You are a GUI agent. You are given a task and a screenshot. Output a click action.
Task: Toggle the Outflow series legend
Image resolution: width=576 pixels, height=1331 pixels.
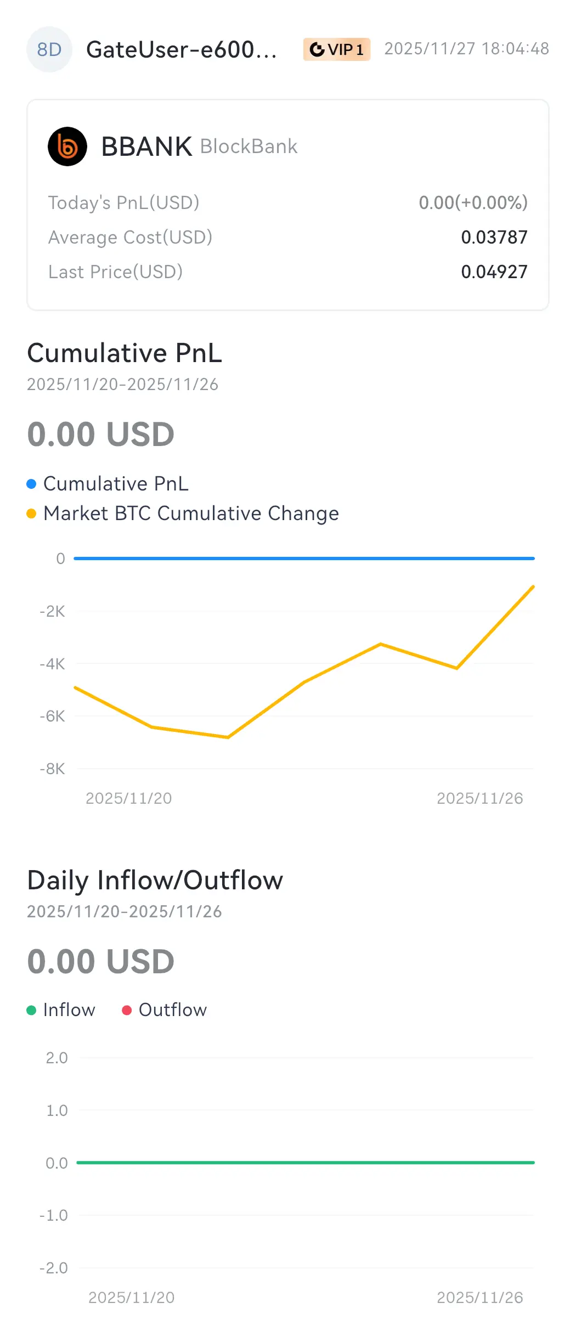coord(173,1010)
